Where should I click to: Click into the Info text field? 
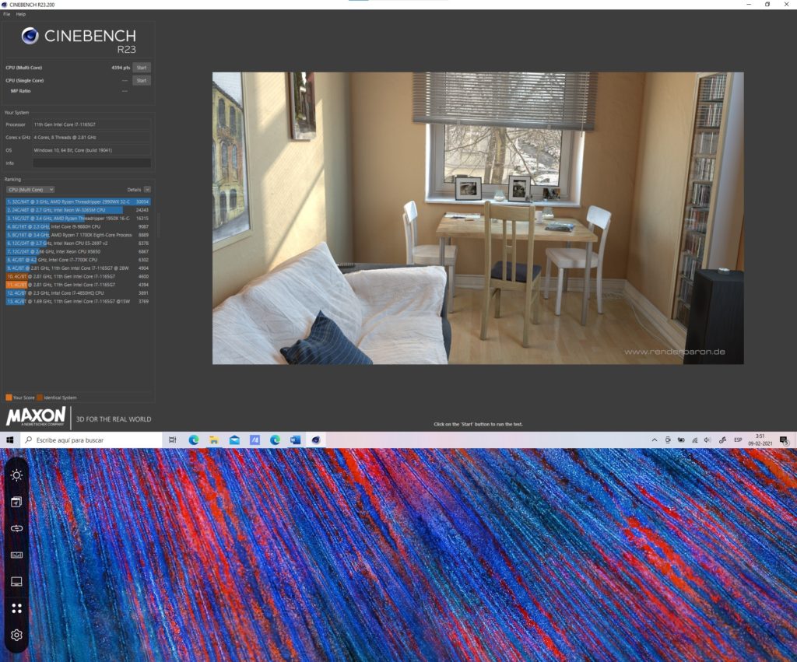(92, 163)
